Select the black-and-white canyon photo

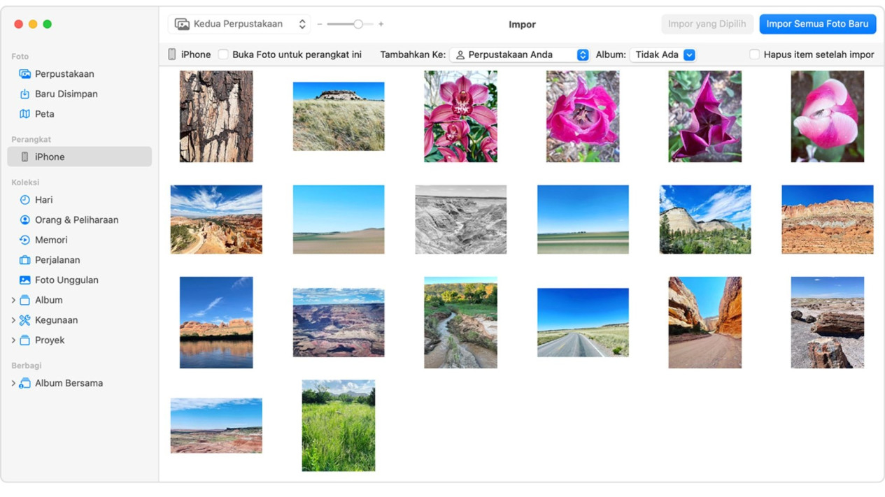click(x=460, y=219)
